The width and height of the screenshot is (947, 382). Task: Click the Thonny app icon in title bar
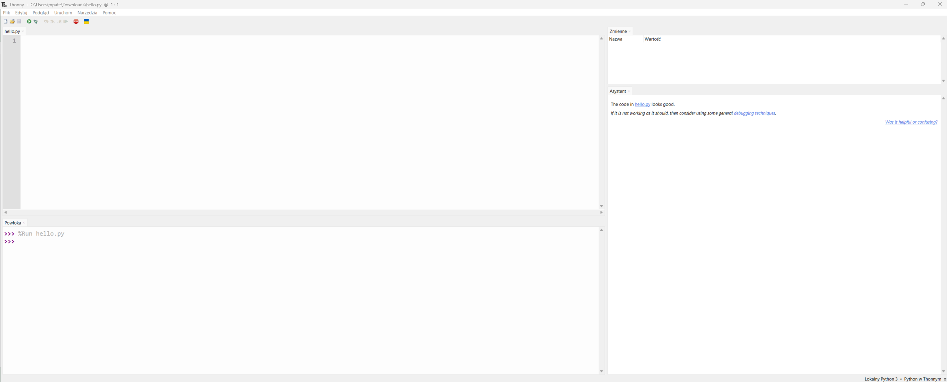[x=4, y=4]
